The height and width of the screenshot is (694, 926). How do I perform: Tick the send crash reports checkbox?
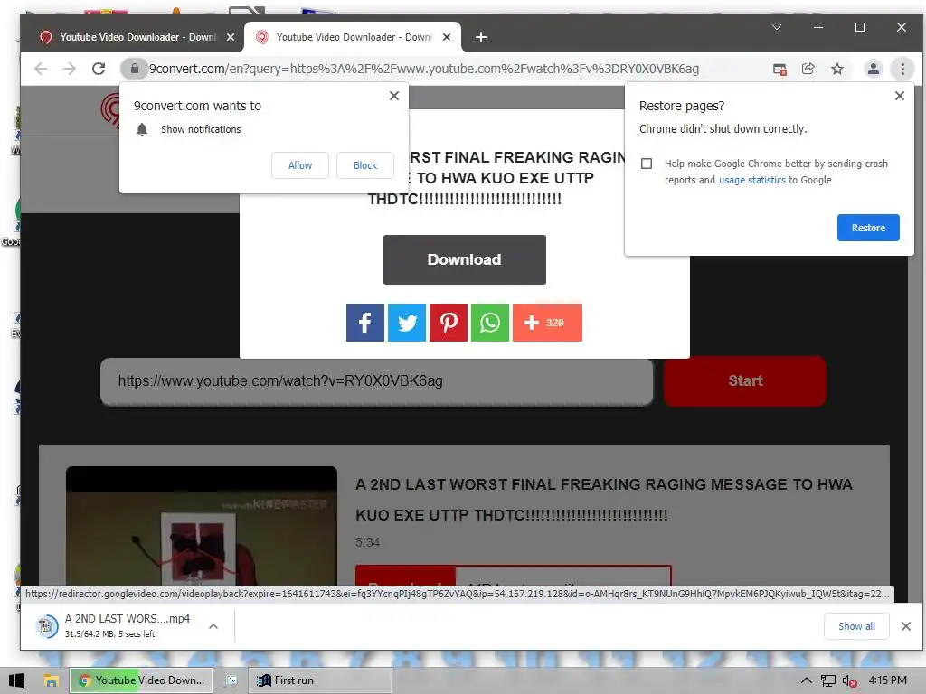[x=647, y=164]
